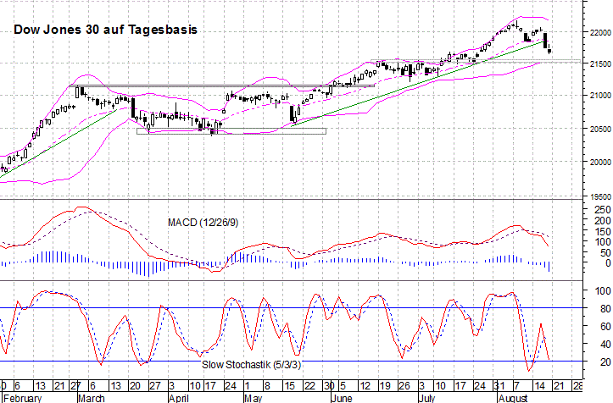
Task: Click the date label 31 at end of July
Action: pos(499,386)
